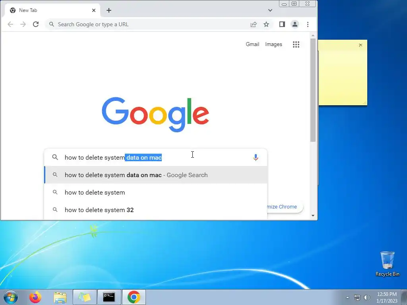Open the taskbar clock and date
The width and height of the screenshot is (407, 305).
tap(387, 297)
